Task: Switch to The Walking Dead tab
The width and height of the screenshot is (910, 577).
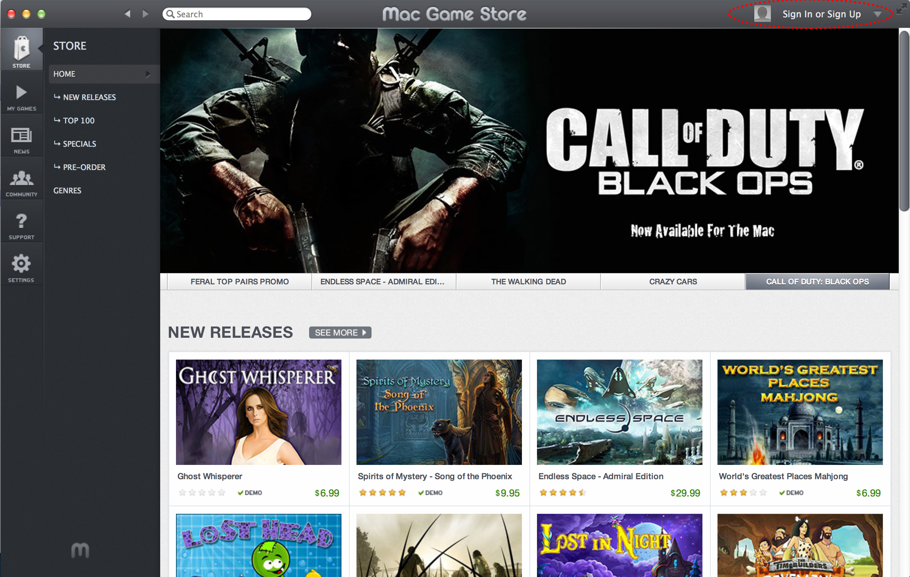Action: click(x=528, y=282)
